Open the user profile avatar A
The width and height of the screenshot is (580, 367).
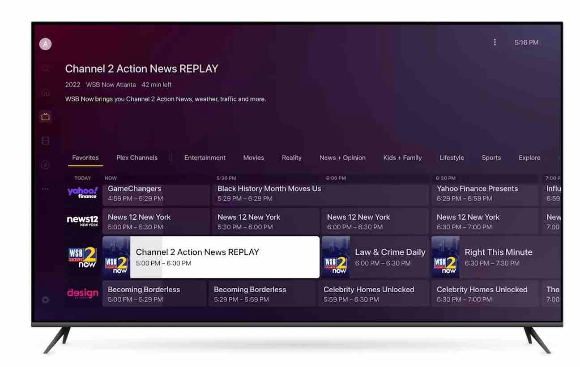pos(45,44)
